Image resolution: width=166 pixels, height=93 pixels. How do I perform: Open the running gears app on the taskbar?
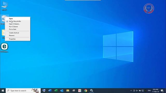click(x=92, y=91)
